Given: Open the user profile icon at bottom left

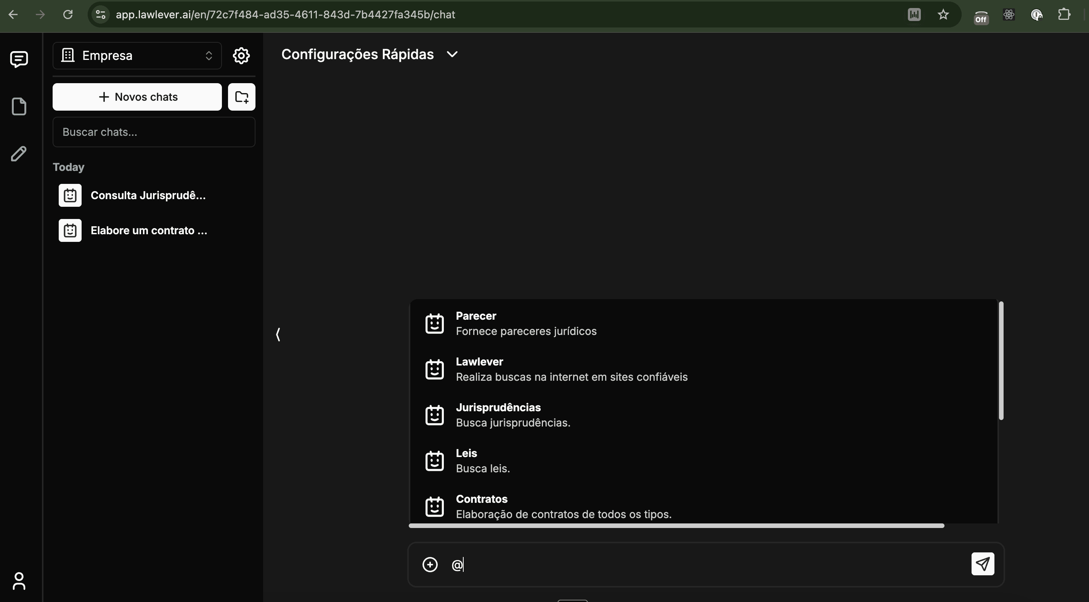Looking at the screenshot, I should (19, 581).
